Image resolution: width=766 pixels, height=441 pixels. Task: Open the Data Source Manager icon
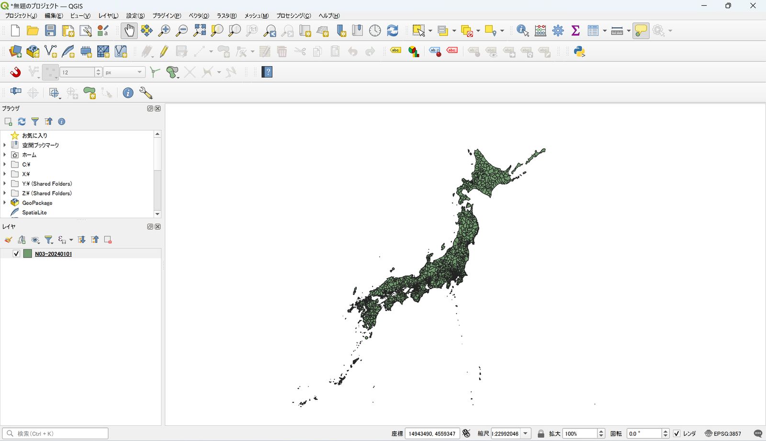pyautogui.click(x=15, y=52)
